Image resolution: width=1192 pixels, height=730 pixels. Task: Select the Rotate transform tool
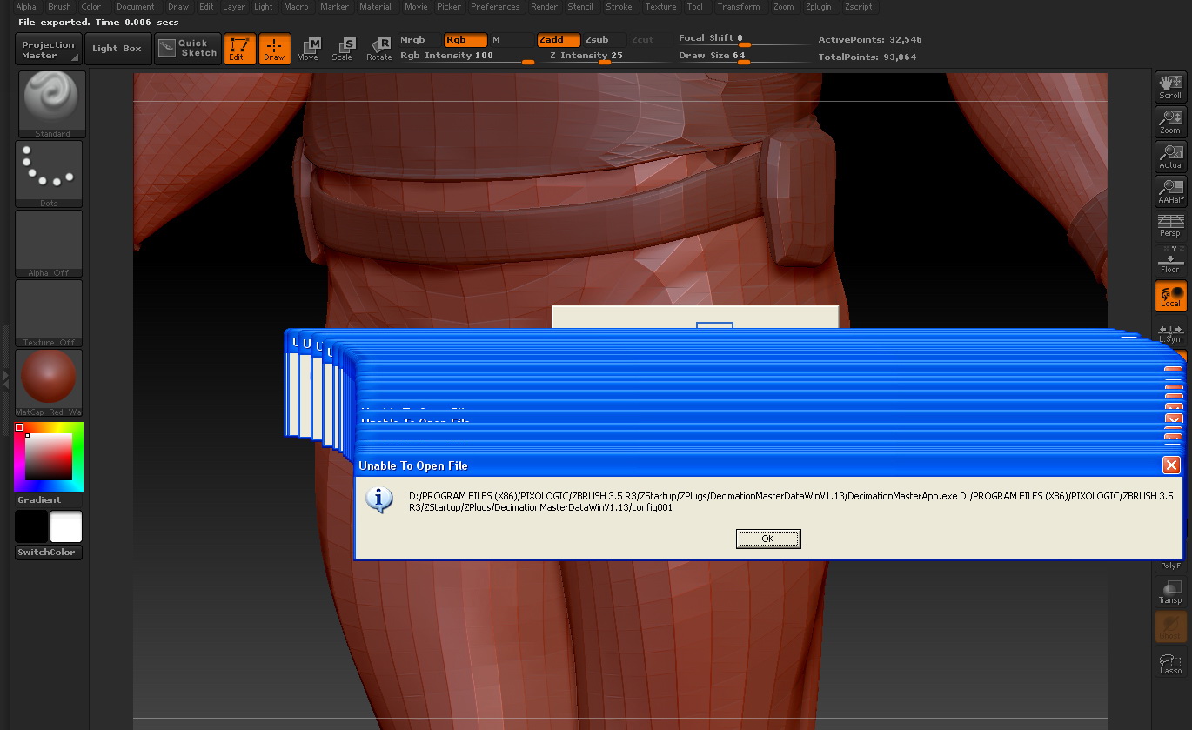(378, 49)
